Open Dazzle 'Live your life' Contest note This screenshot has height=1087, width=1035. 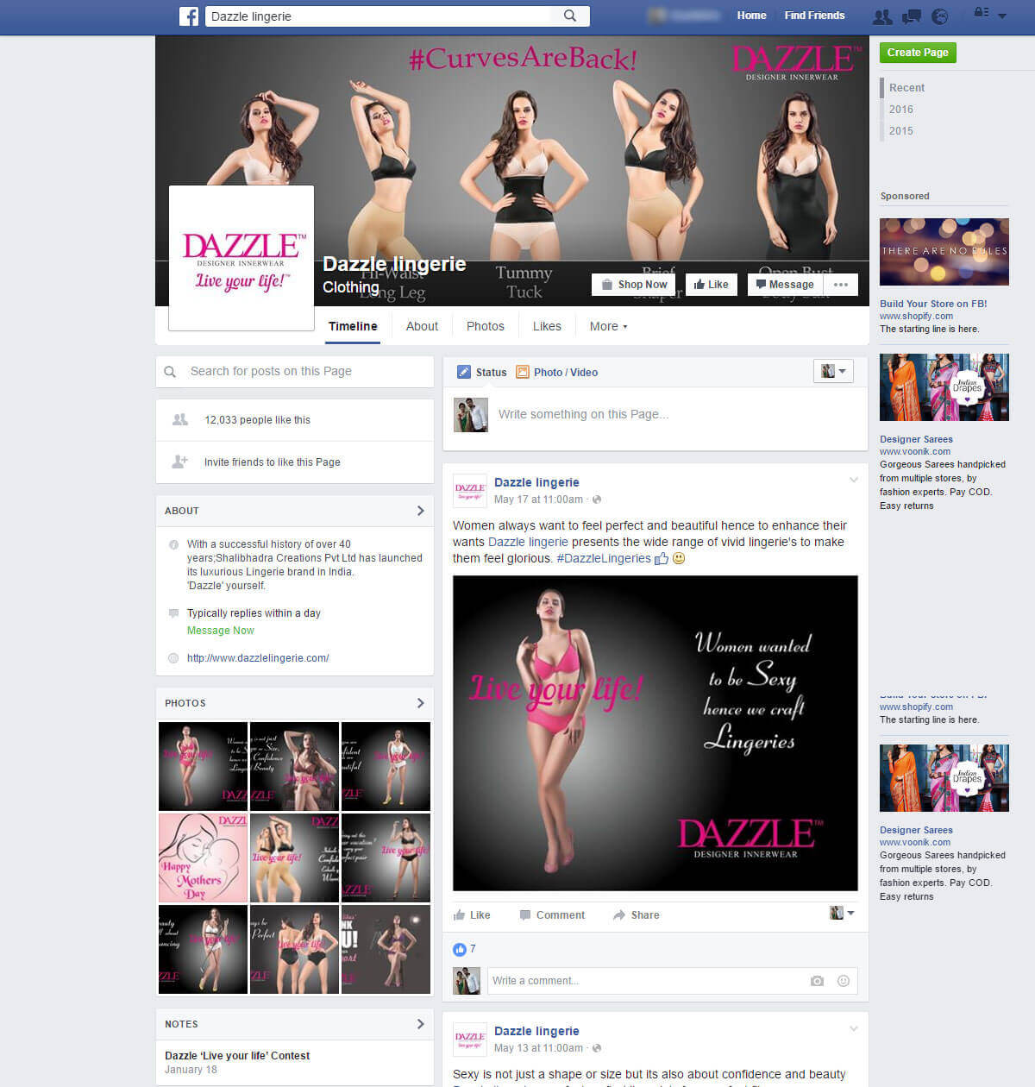tap(237, 1056)
